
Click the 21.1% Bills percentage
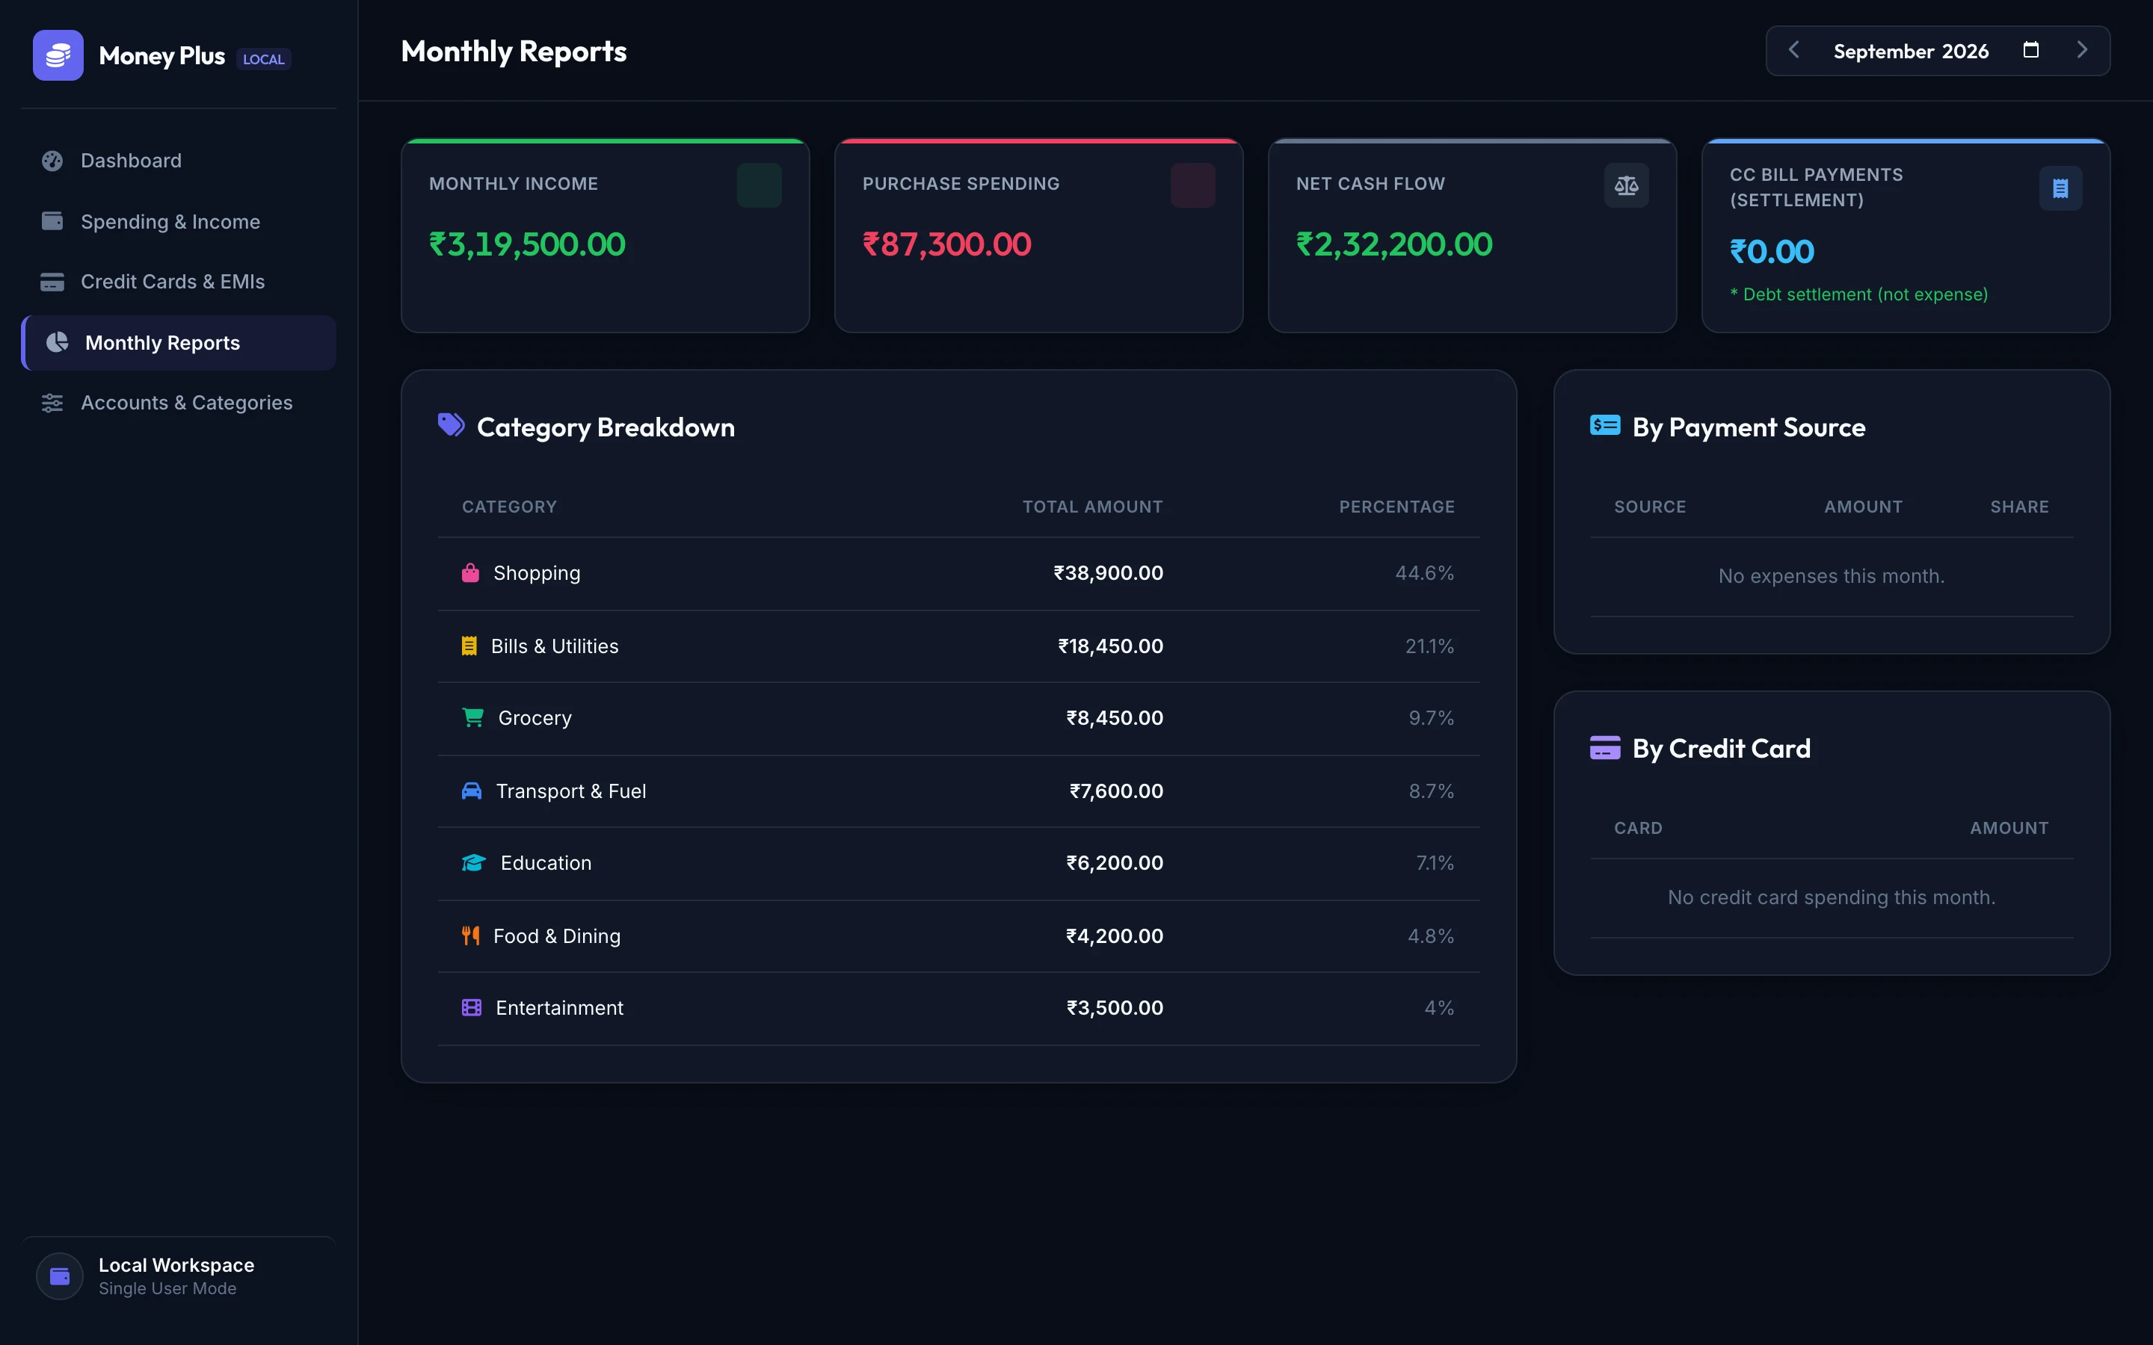(1429, 646)
